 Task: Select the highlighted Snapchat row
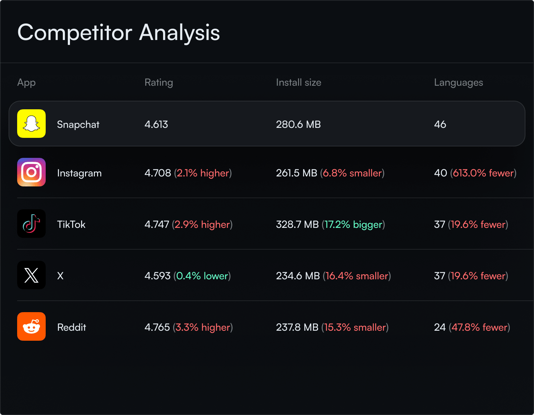pos(267,124)
